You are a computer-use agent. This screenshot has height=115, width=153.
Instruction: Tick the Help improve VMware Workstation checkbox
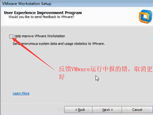tap(11, 36)
